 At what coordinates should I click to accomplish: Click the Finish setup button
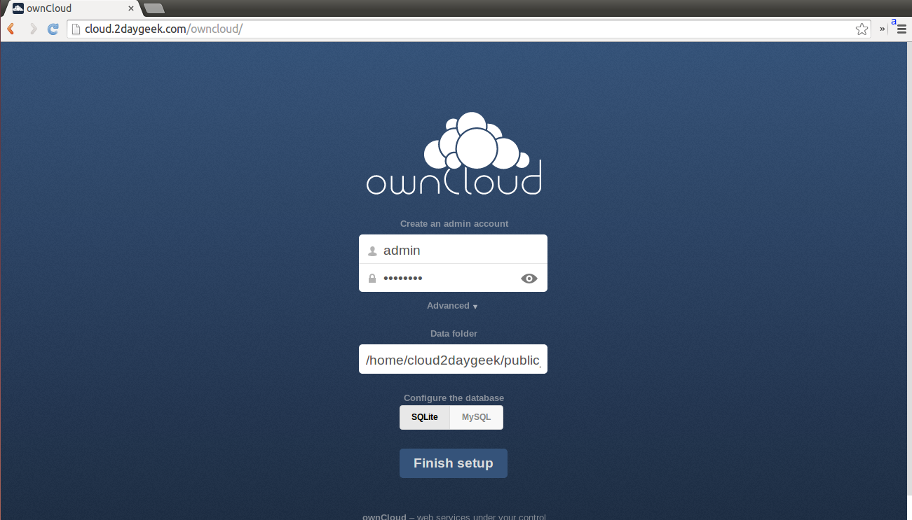coord(454,463)
